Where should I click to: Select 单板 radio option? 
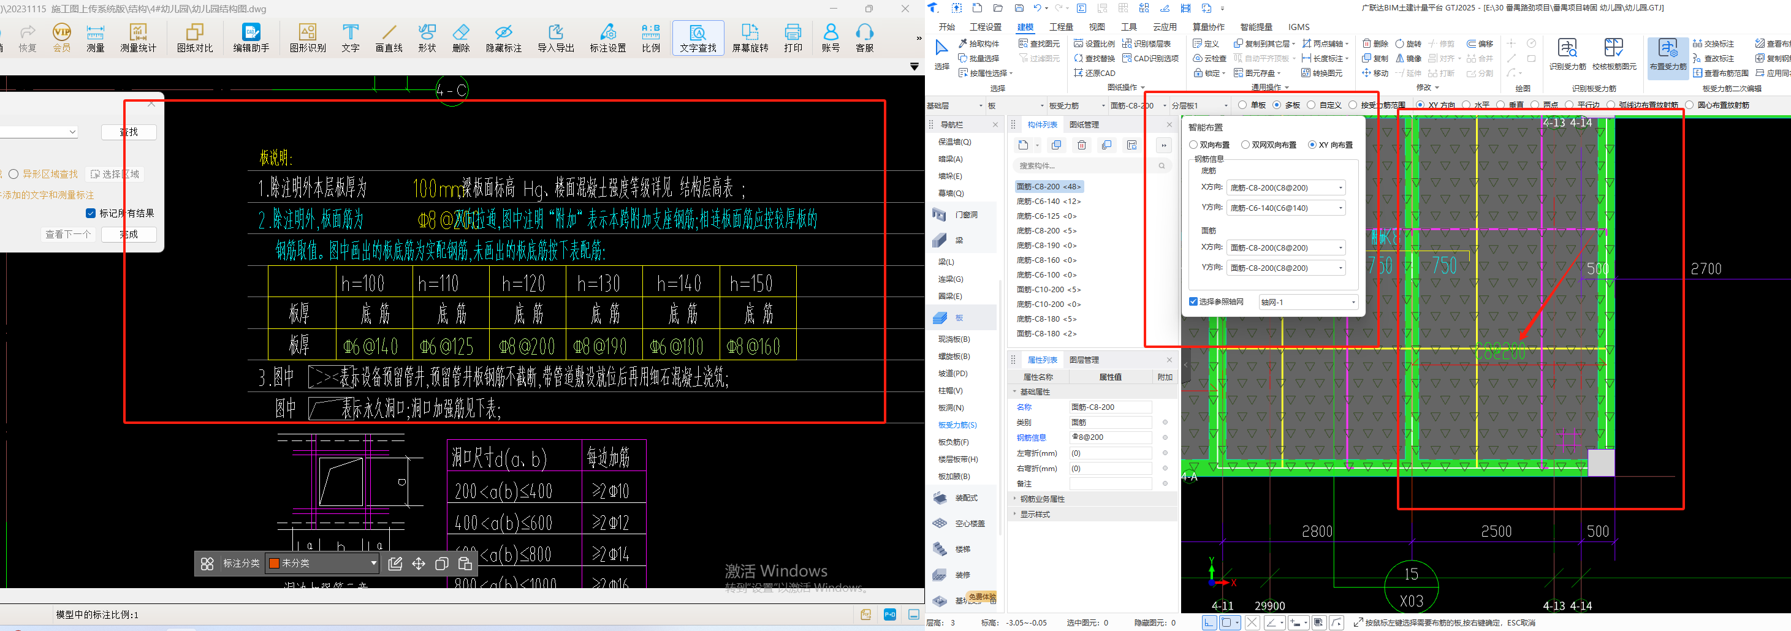tap(1252, 105)
